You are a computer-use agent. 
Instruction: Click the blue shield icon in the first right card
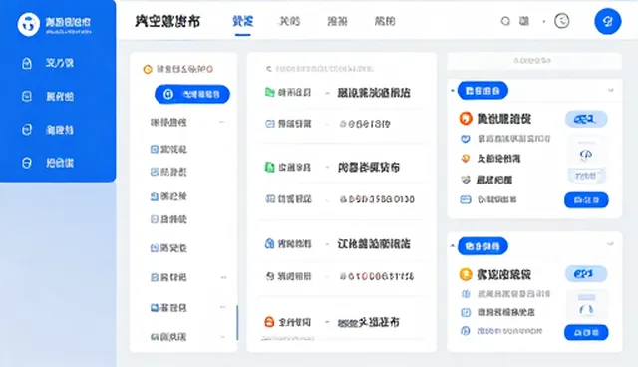click(466, 139)
